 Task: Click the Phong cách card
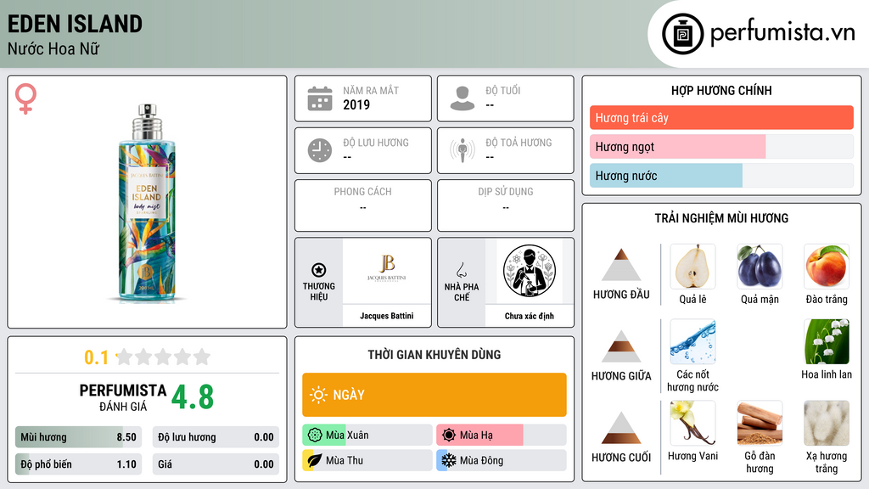coord(363,205)
